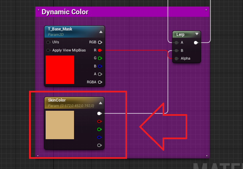The width and height of the screenshot is (243, 169).
Task: Click the SkinColor tan color preview swatch
Action: pos(60,125)
